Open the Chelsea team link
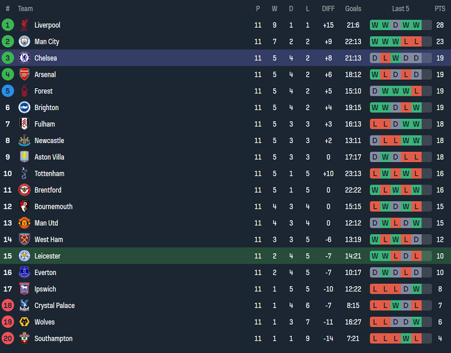Screen dimensions: 451x353 pyautogui.click(x=46, y=58)
